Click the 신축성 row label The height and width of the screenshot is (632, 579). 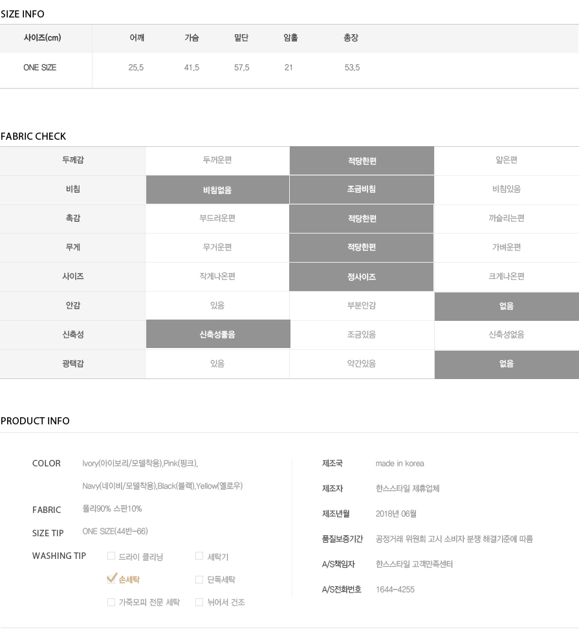click(73, 334)
